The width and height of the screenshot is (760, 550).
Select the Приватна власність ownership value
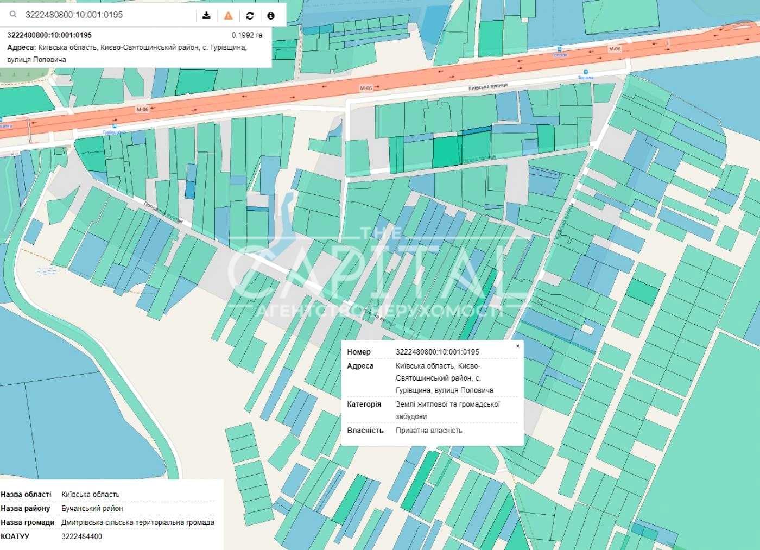429,431
